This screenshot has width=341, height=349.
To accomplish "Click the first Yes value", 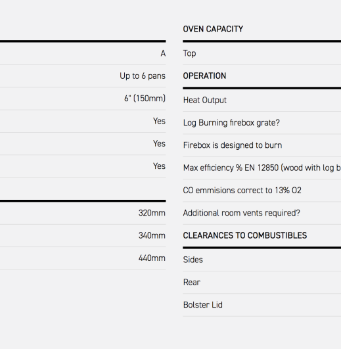I will pyautogui.click(x=159, y=121).
